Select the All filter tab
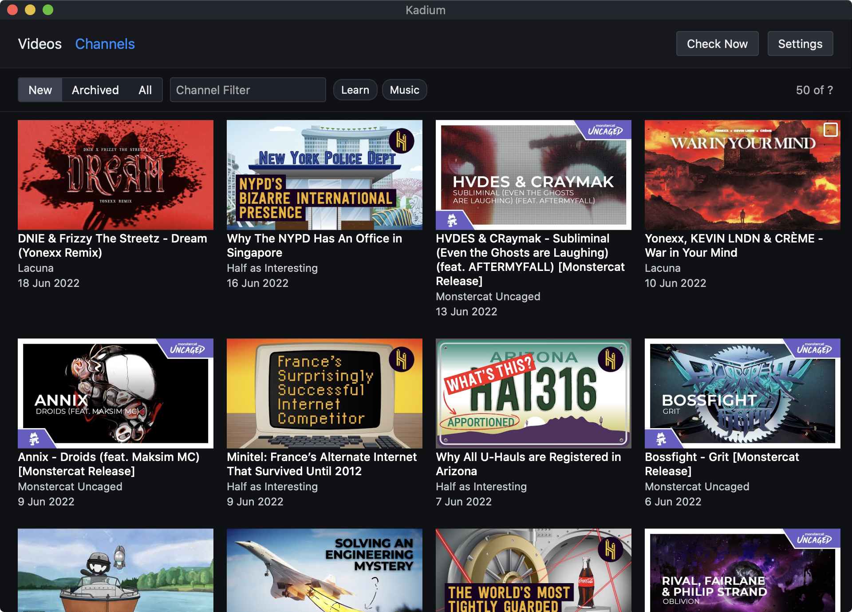852x612 pixels. [145, 90]
